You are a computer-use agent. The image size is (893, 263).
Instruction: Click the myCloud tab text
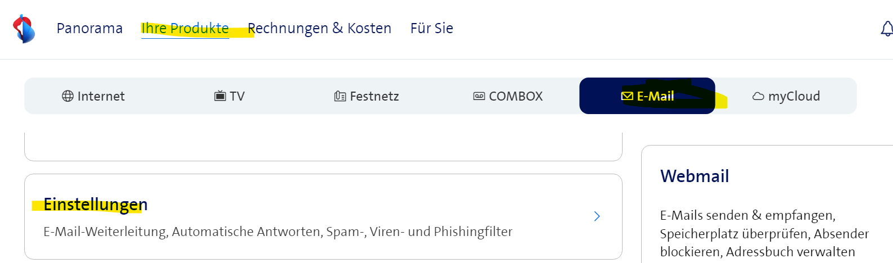pyautogui.click(x=794, y=96)
